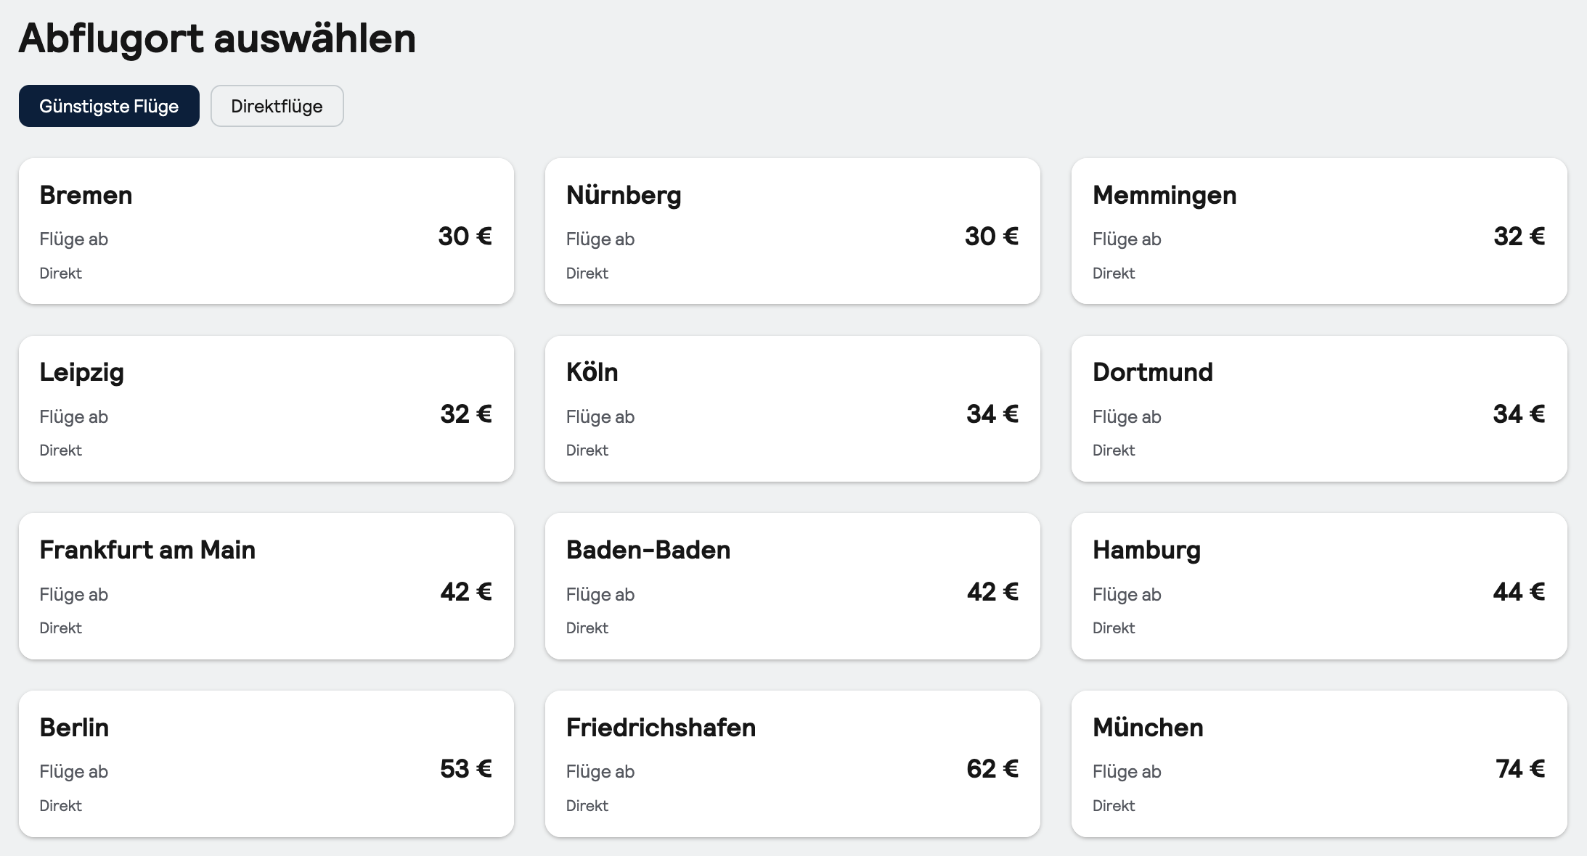Click the 74 € price for München
This screenshot has width=1587, height=856.
[1519, 769]
